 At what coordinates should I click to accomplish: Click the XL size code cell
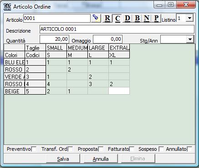[x=119, y=55]
